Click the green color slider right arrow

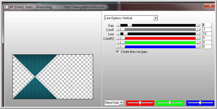[198, 43]
